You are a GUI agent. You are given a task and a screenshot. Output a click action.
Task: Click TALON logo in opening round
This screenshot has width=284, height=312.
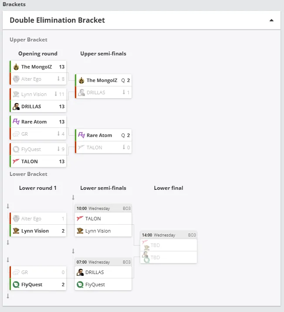[16, 161]
